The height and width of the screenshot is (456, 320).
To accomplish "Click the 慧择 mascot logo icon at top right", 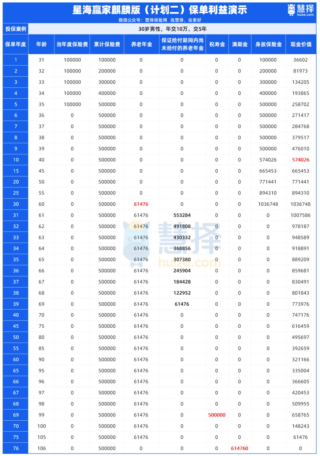I will [291, 10].
